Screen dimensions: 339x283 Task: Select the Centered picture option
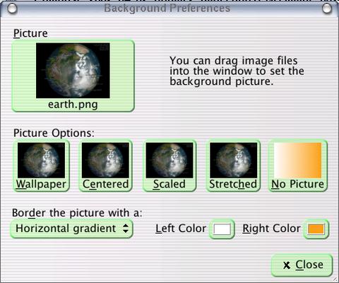tap(105, 166)
